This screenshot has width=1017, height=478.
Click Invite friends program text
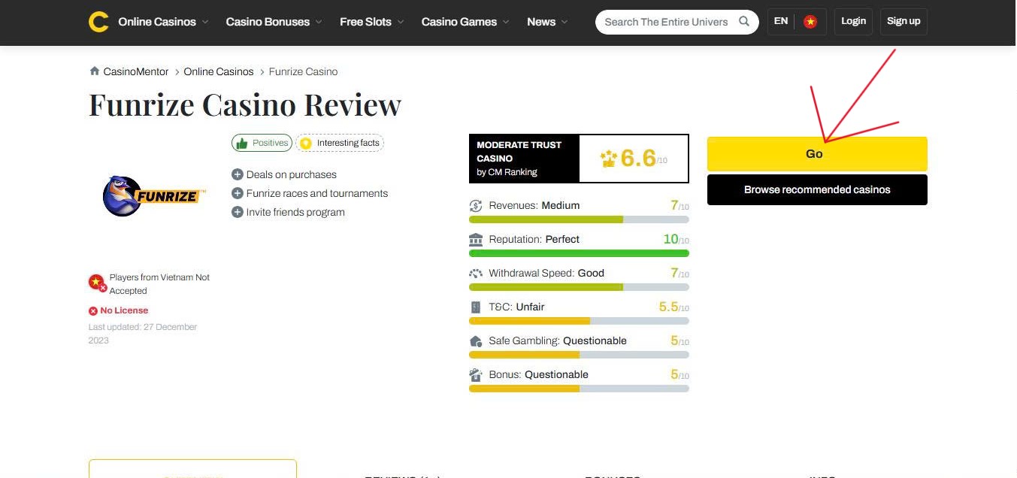click(295, 212)
